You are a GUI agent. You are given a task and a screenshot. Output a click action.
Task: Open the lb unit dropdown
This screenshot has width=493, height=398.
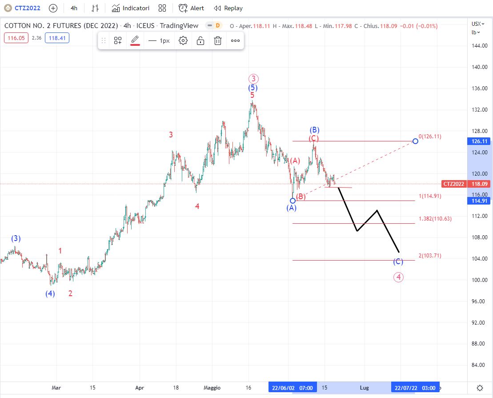coord(476,32)
